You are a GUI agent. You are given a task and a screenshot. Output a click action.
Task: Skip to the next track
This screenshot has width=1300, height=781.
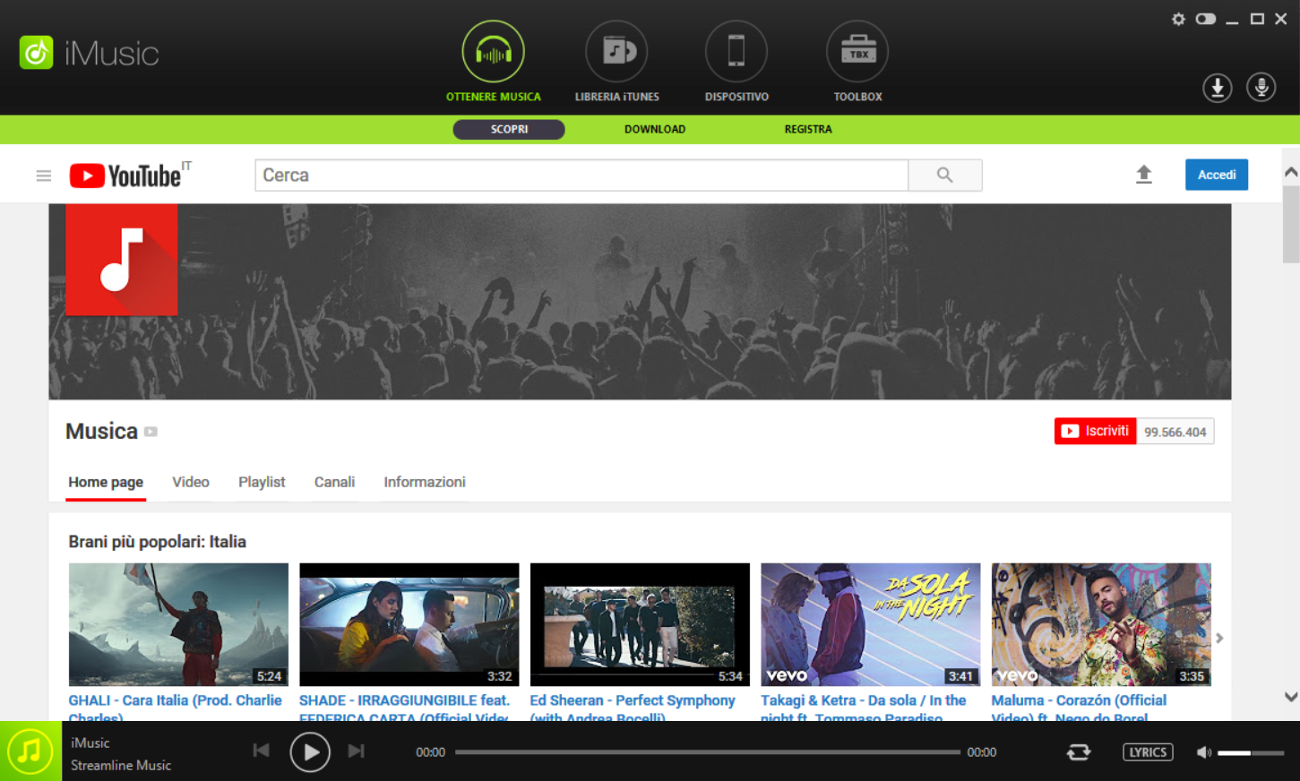tap(357, 751)
